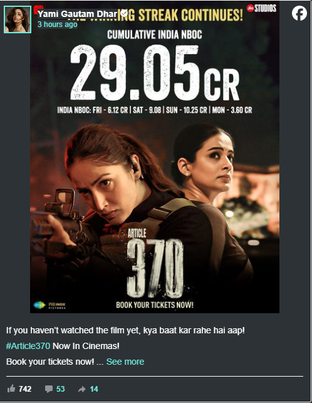
Task: Click the comment speech bubble icon
Action: point(49,389)
